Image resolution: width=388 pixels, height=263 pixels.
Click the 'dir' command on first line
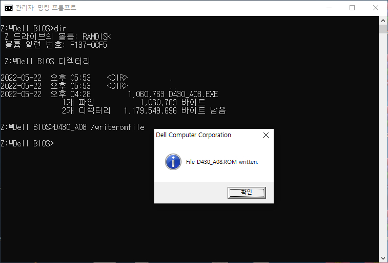coord(60,28)
